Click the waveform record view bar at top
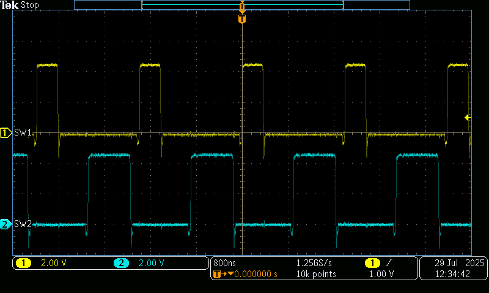 (x=242, y=5)
